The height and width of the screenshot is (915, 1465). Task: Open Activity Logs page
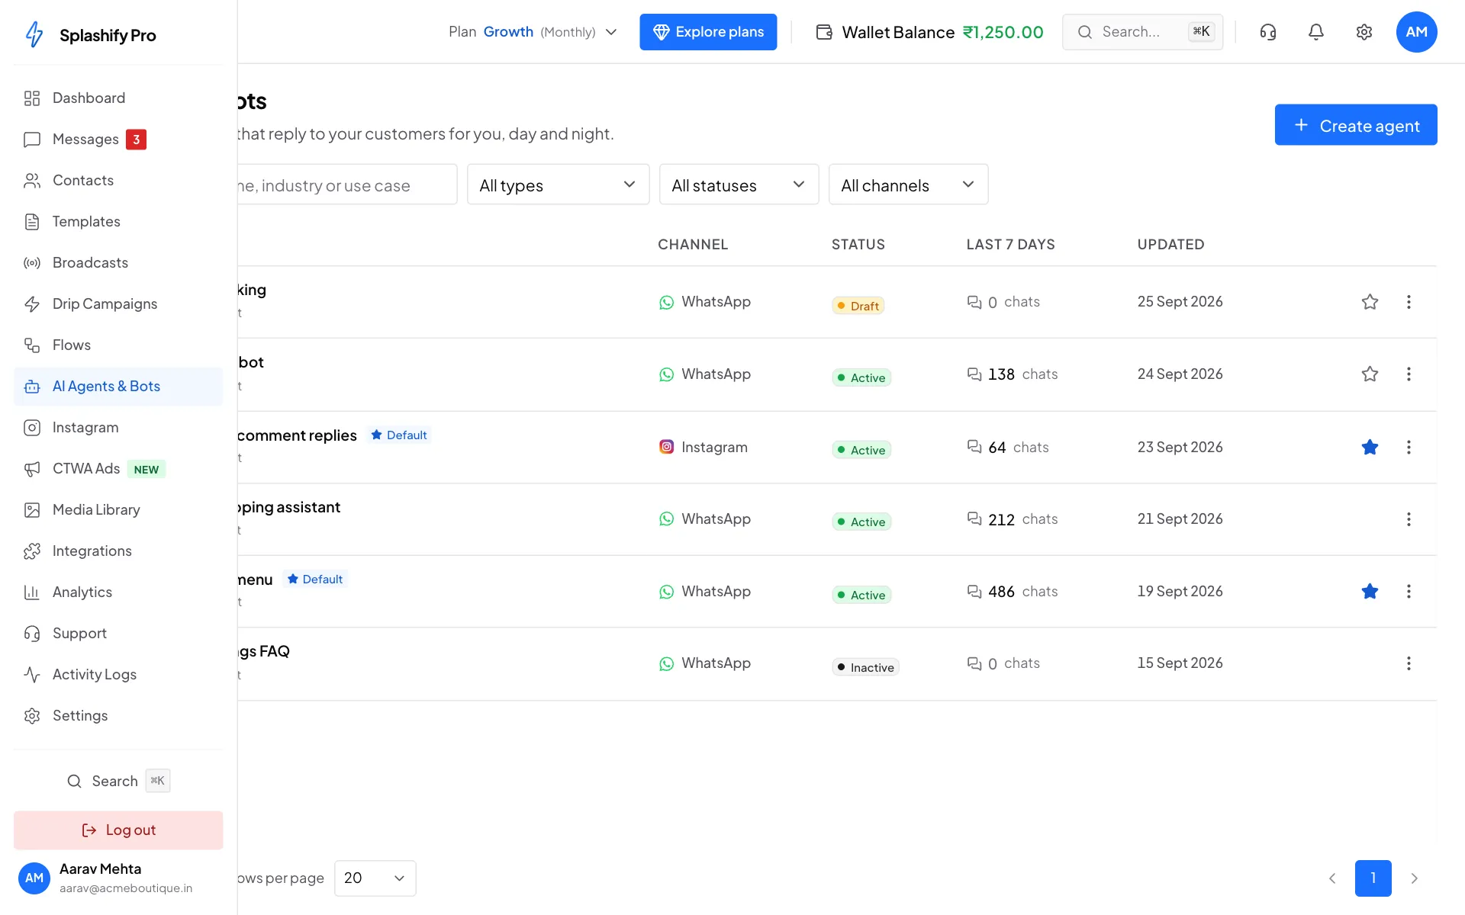tap(118, 675)
